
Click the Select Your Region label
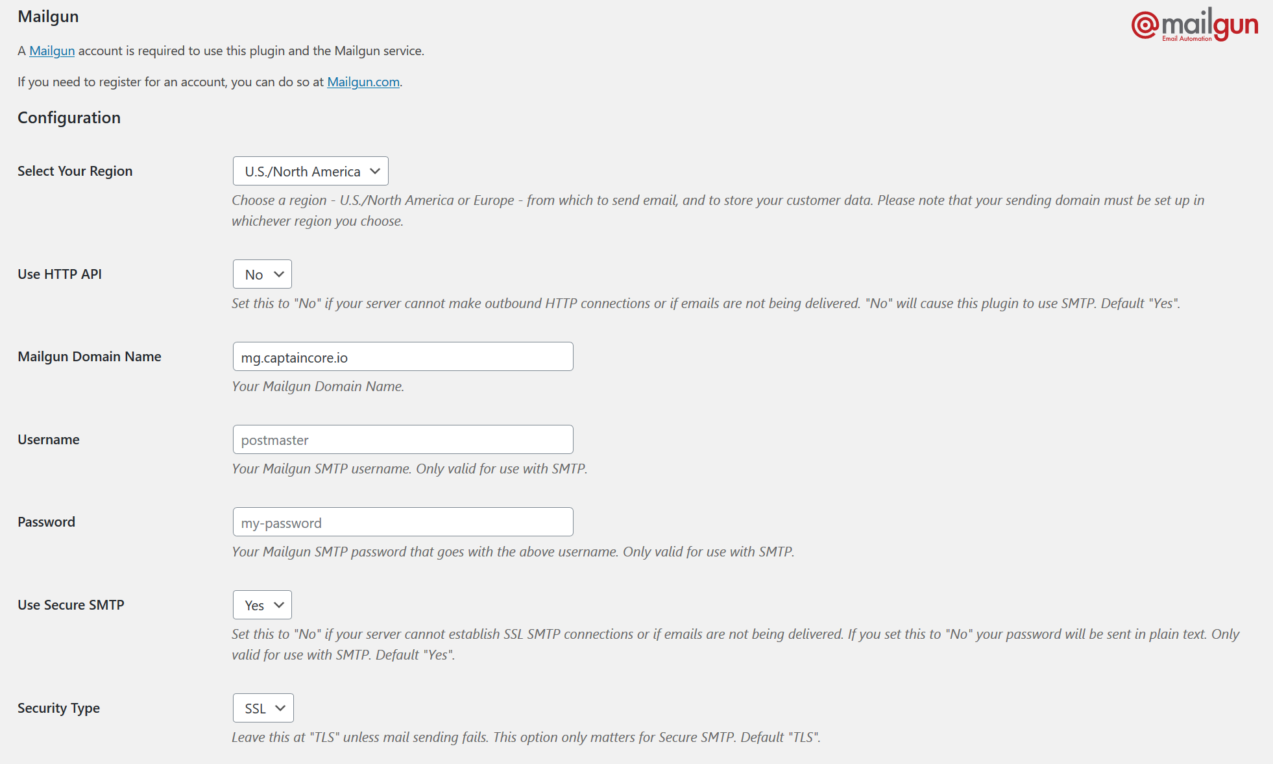click(x=75, y=171)
